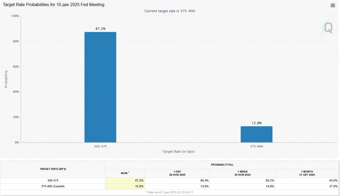The width and height of the screenshot is (340, 196).
Task: Click the 375-400 (Current) row label
Action: [53, 186]
